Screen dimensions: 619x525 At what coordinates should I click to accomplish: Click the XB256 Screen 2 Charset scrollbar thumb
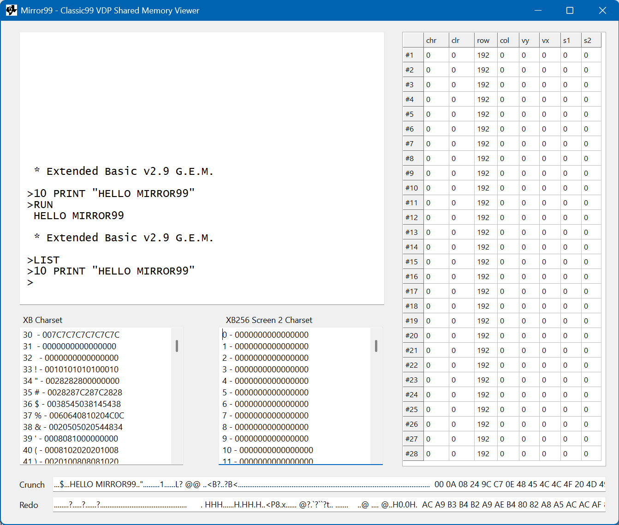coord(376,346)
